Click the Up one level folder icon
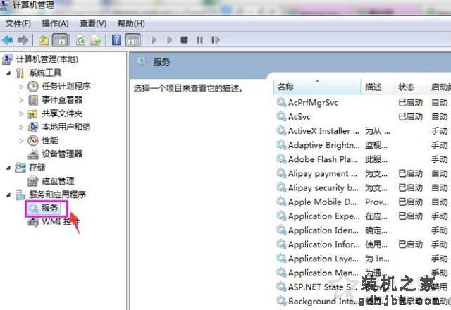The width and height of the screenshot is (451, 310). coord(44,39)
